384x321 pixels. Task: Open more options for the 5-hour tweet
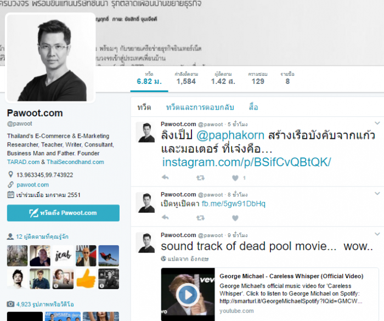coord(377,123)
